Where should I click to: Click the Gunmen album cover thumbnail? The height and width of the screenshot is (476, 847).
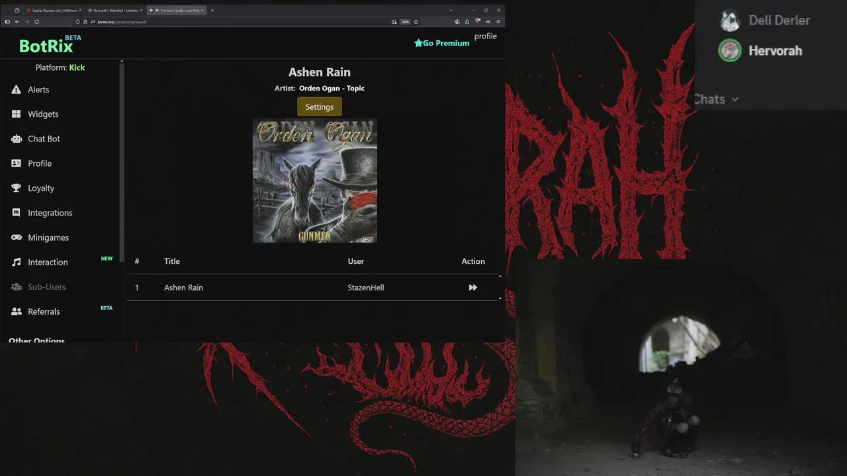coord(315,180)
